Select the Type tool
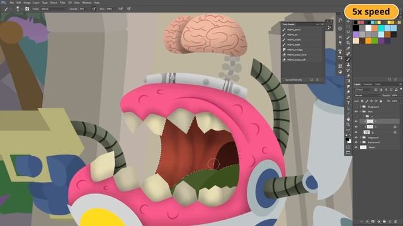Viewport: 403px width, 226px height. click(348, 103)
